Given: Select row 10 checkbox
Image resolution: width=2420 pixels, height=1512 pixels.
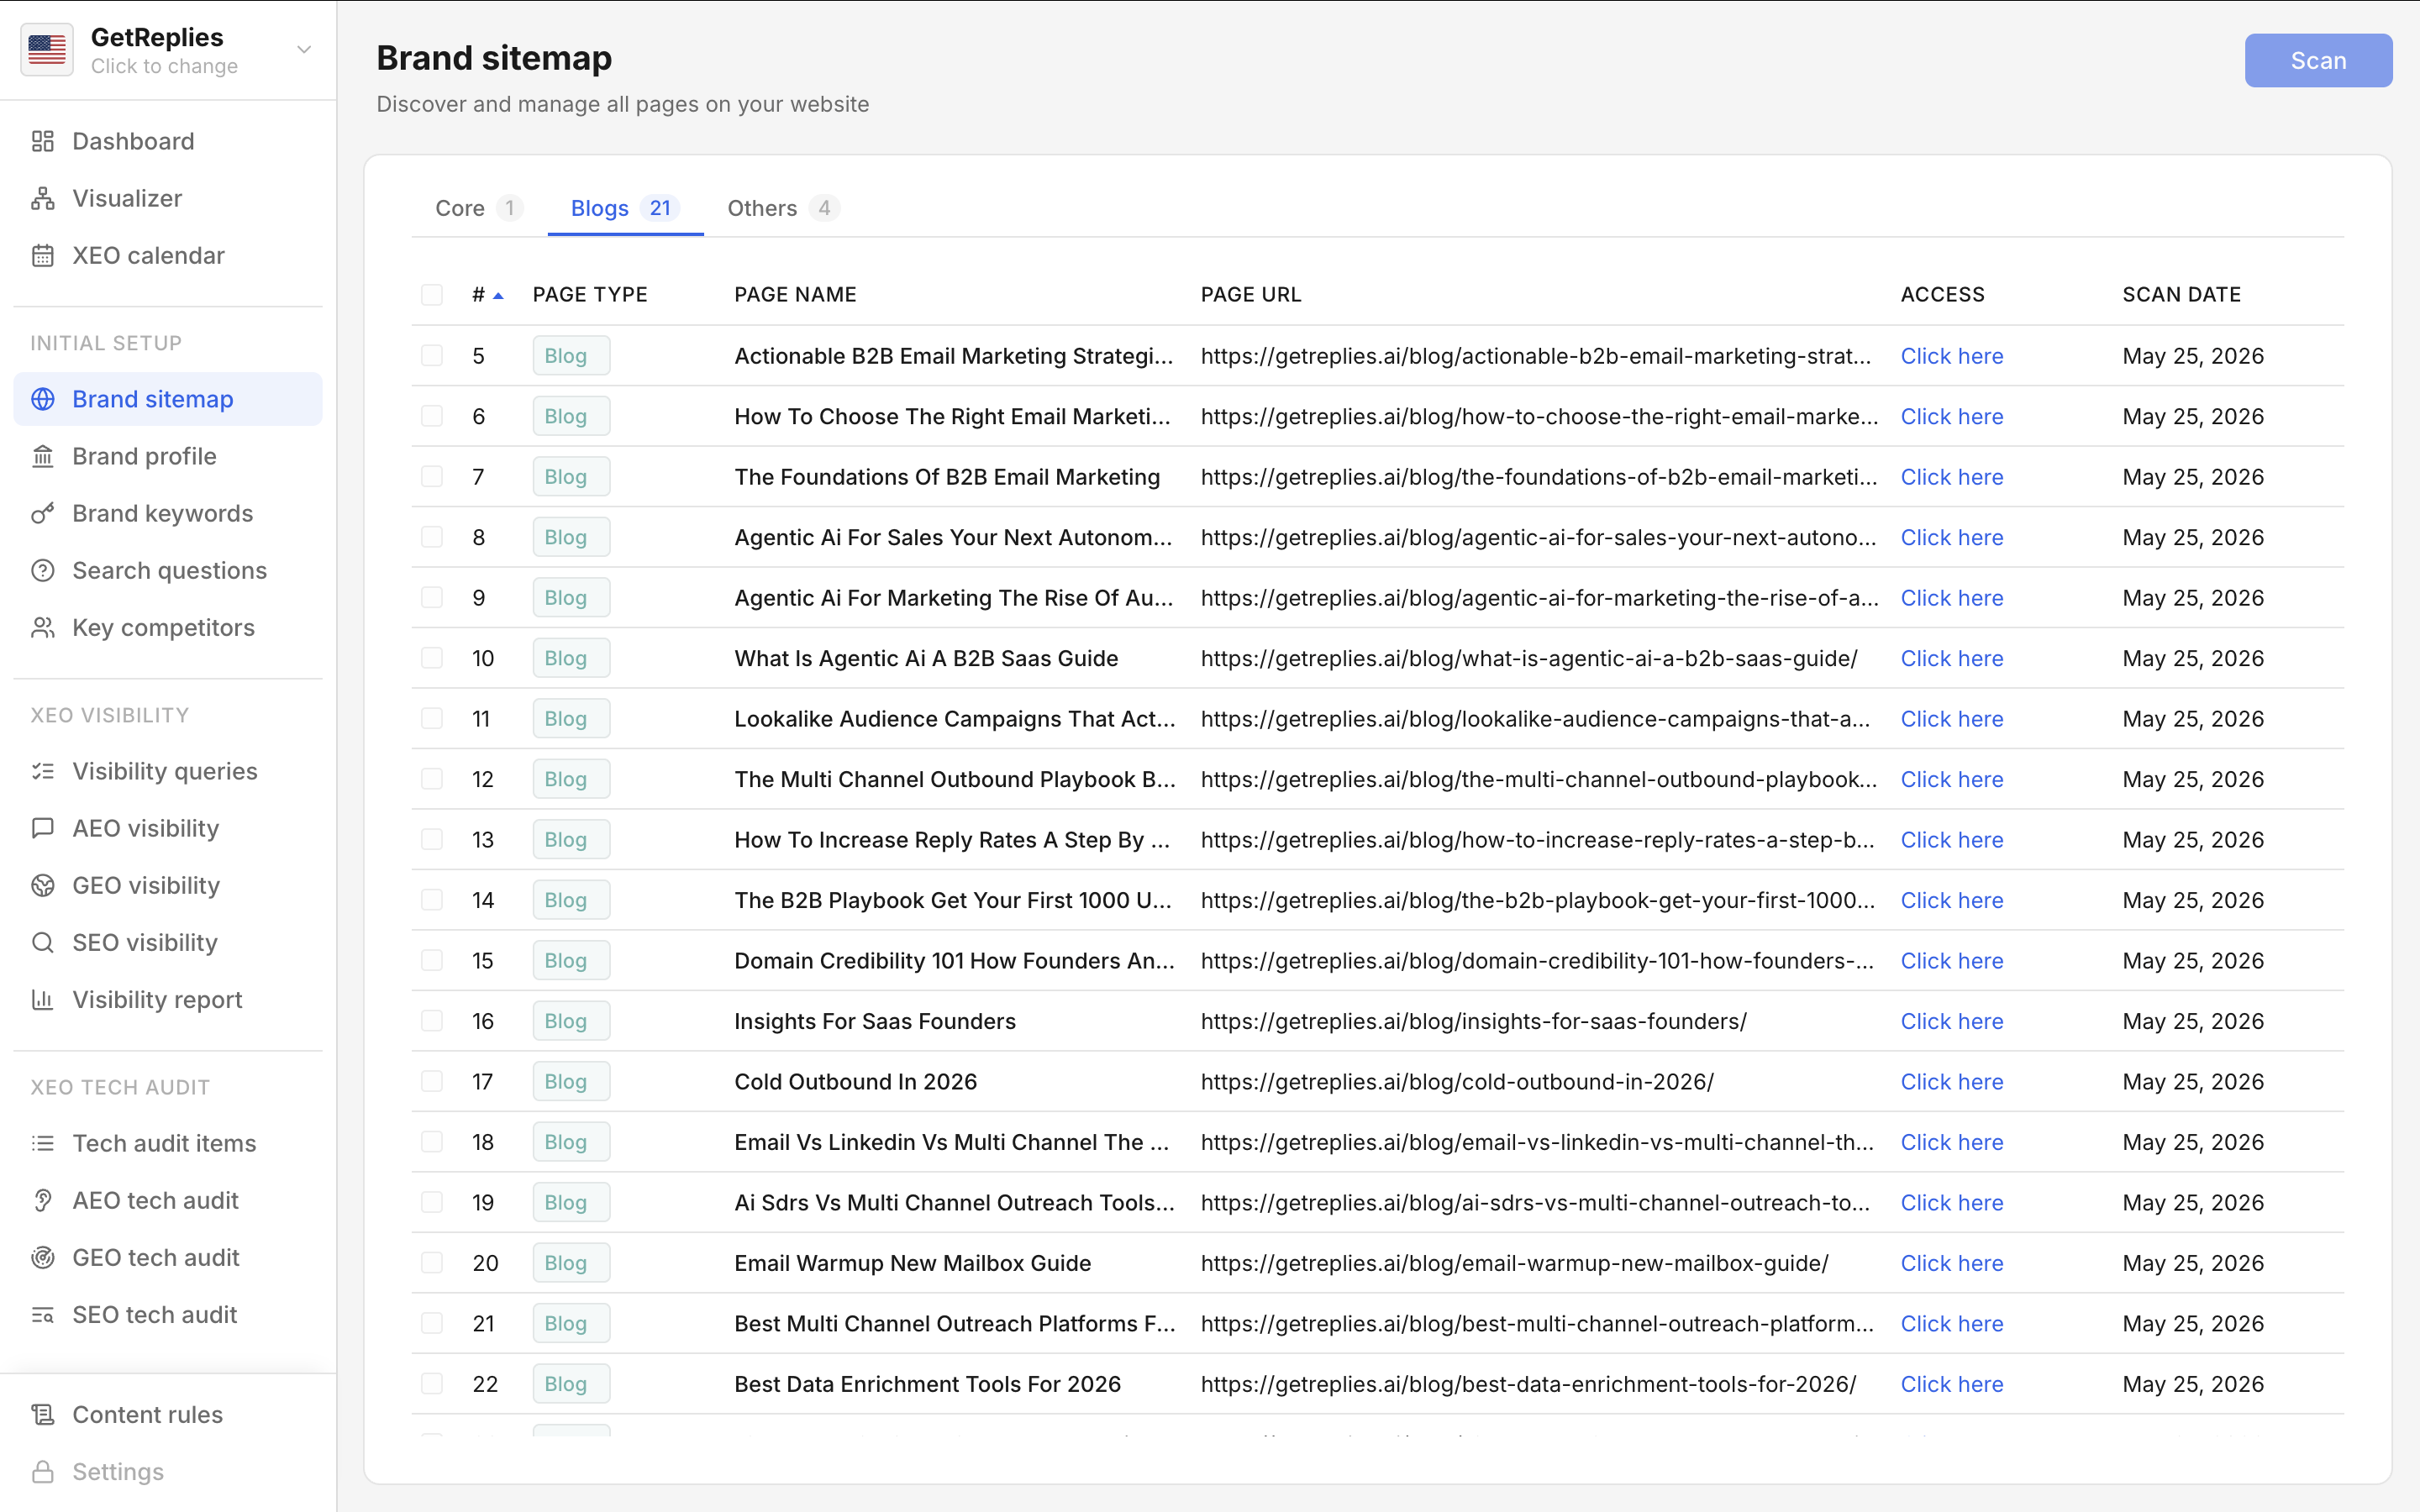Looking at the screenshot, I should (x=432, y=657).
